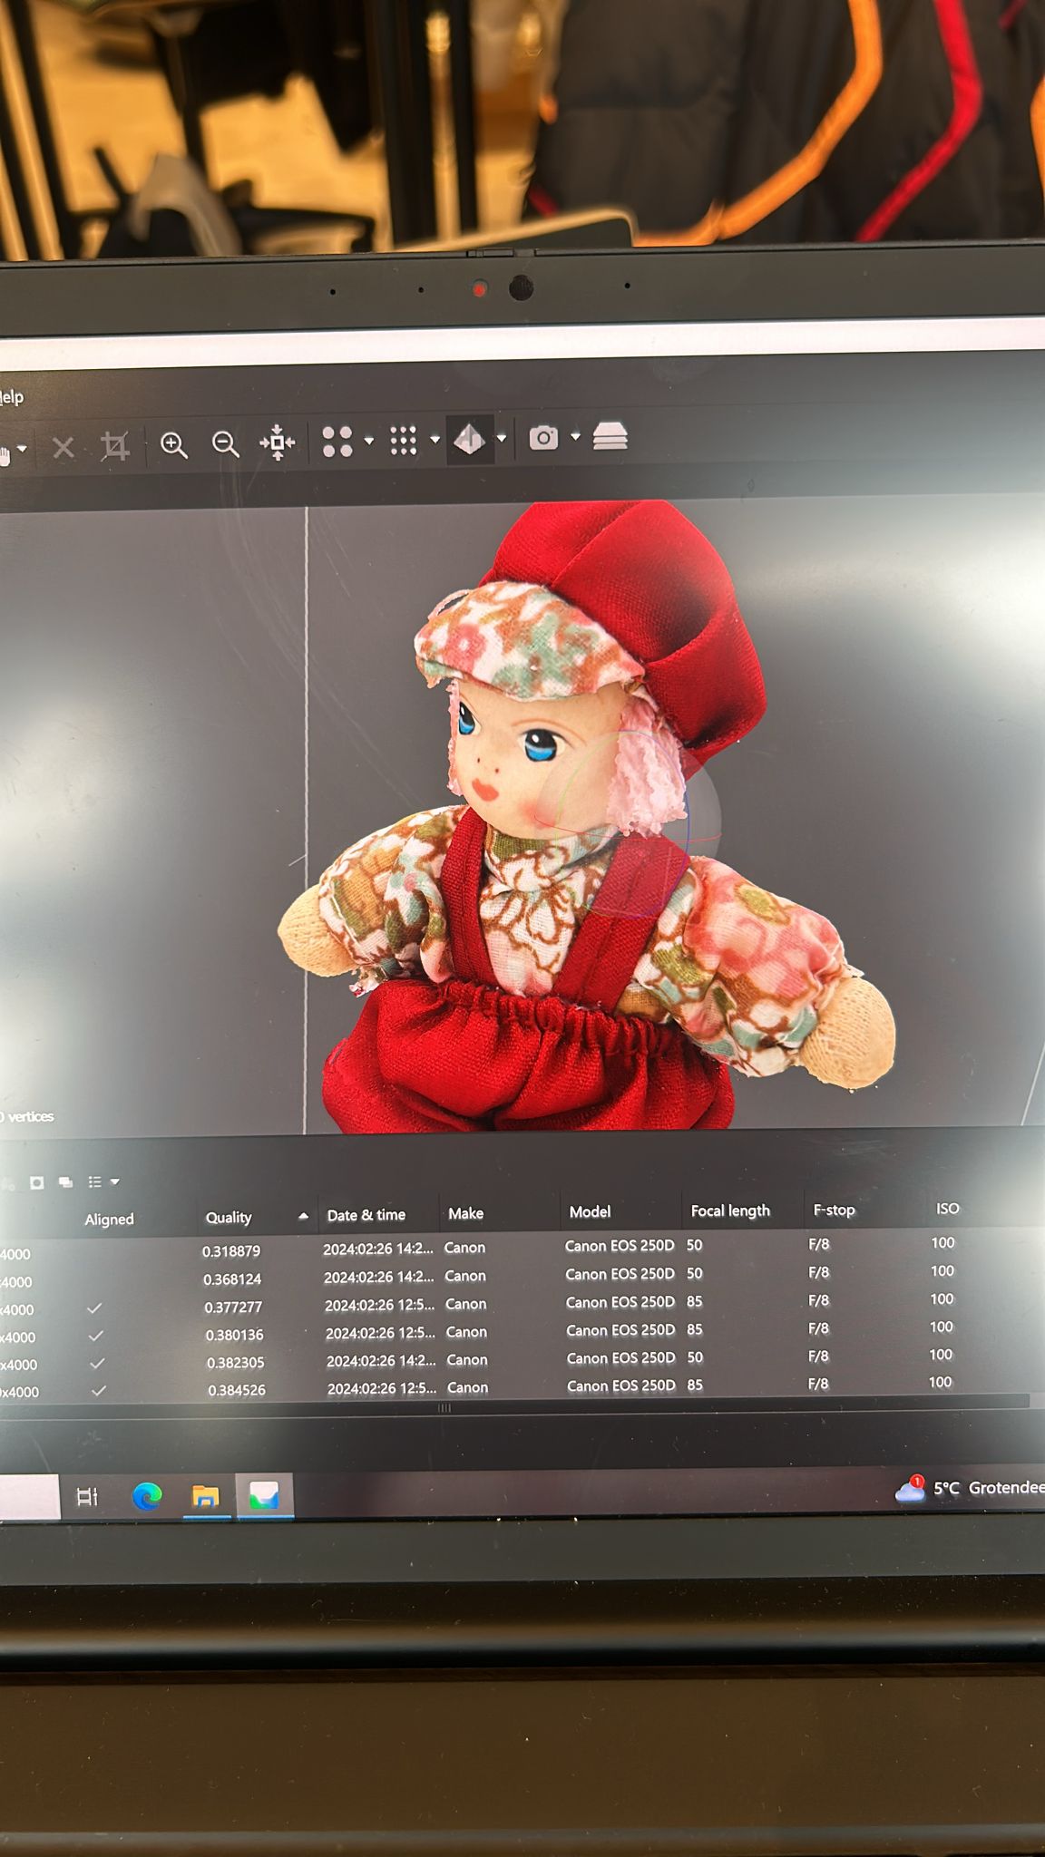Show the dense cloud with nine-dot grid icon
Screen dimensions: 1045x1857
click(x=403, y=441)
